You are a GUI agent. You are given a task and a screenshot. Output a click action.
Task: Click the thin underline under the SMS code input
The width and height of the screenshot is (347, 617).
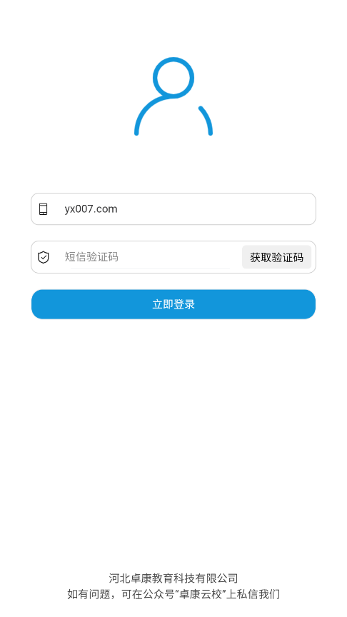(150, 269)
